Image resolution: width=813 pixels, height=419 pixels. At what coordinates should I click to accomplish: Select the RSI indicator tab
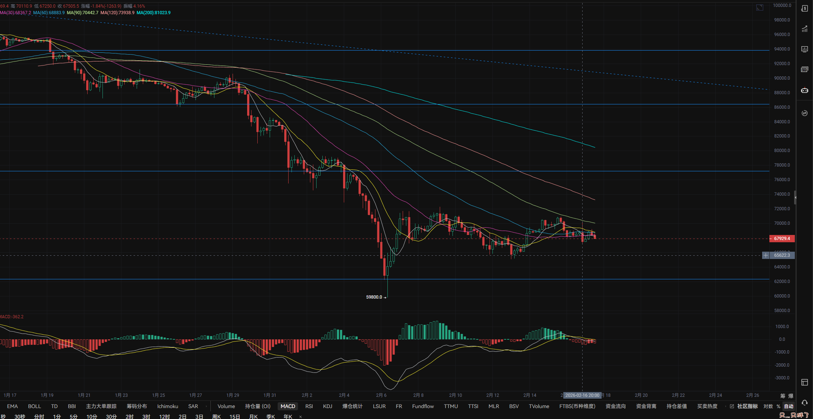(x=309, y=406)
